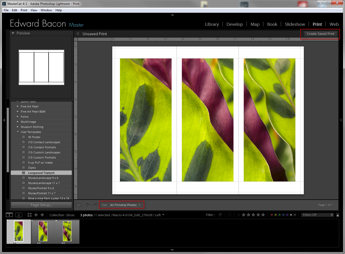Viewport: 345px width, 254px height.
Task: Switch to the Library module
Action: (212, 24)
